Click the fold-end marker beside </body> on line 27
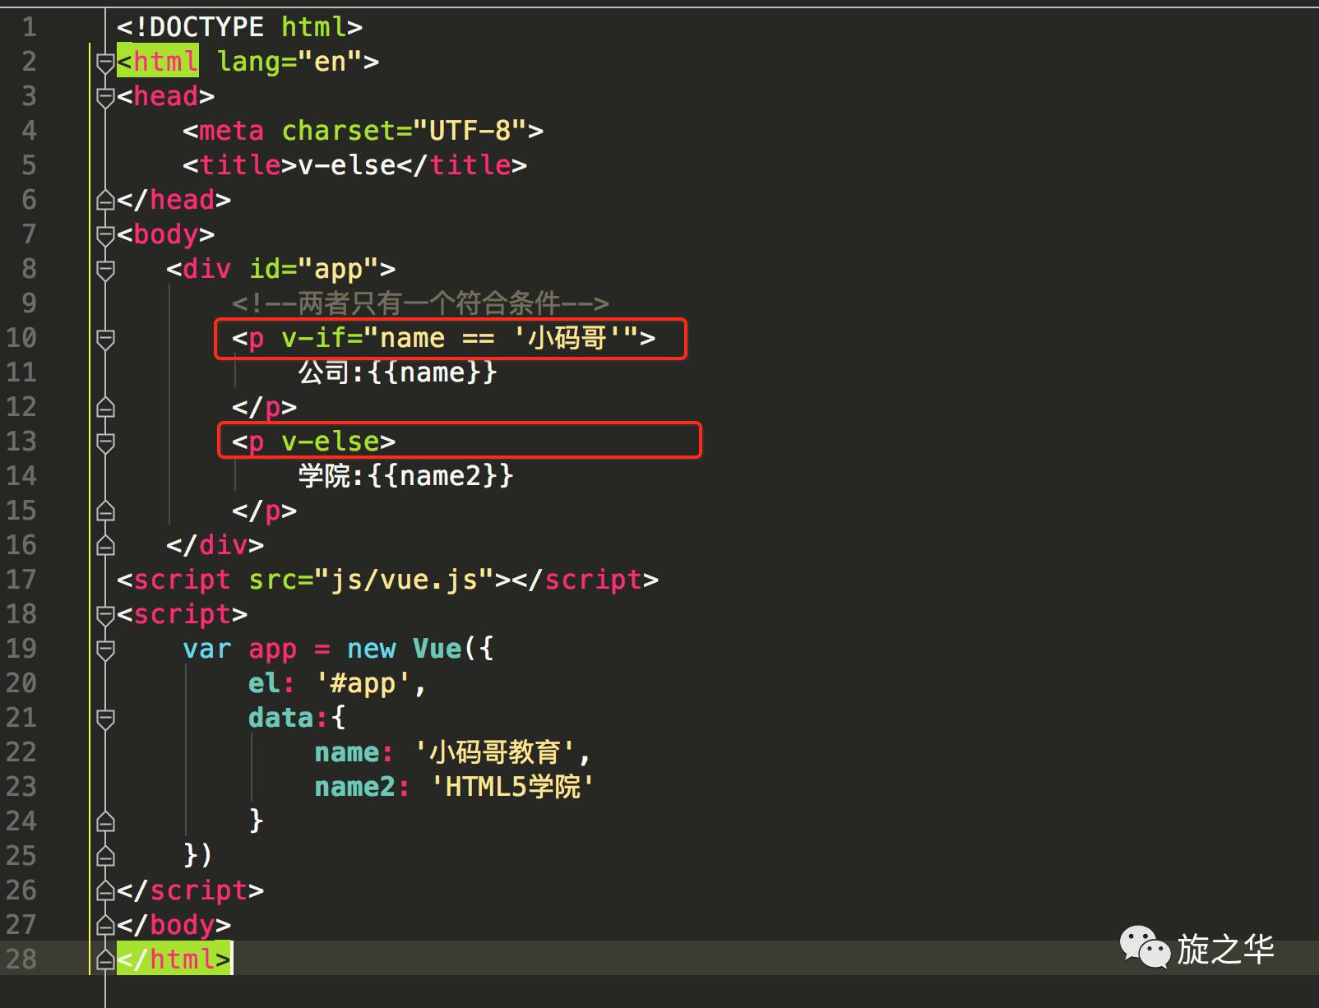Screen dimensions: 1319x1008 tap(105, 925)
